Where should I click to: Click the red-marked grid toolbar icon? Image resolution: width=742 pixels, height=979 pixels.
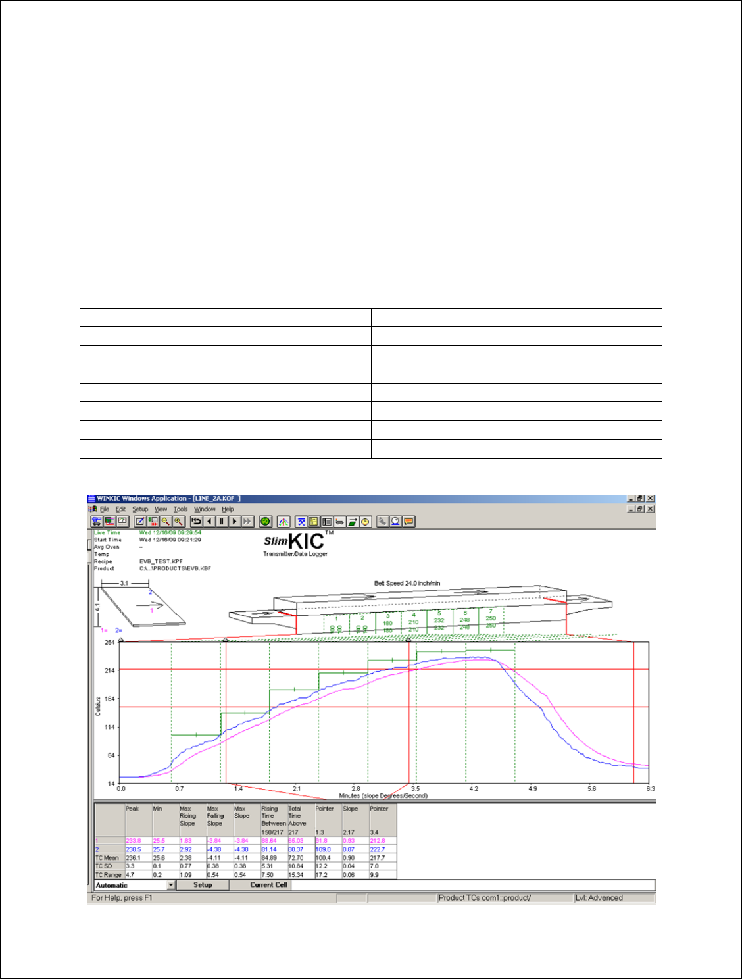point(153,522)
